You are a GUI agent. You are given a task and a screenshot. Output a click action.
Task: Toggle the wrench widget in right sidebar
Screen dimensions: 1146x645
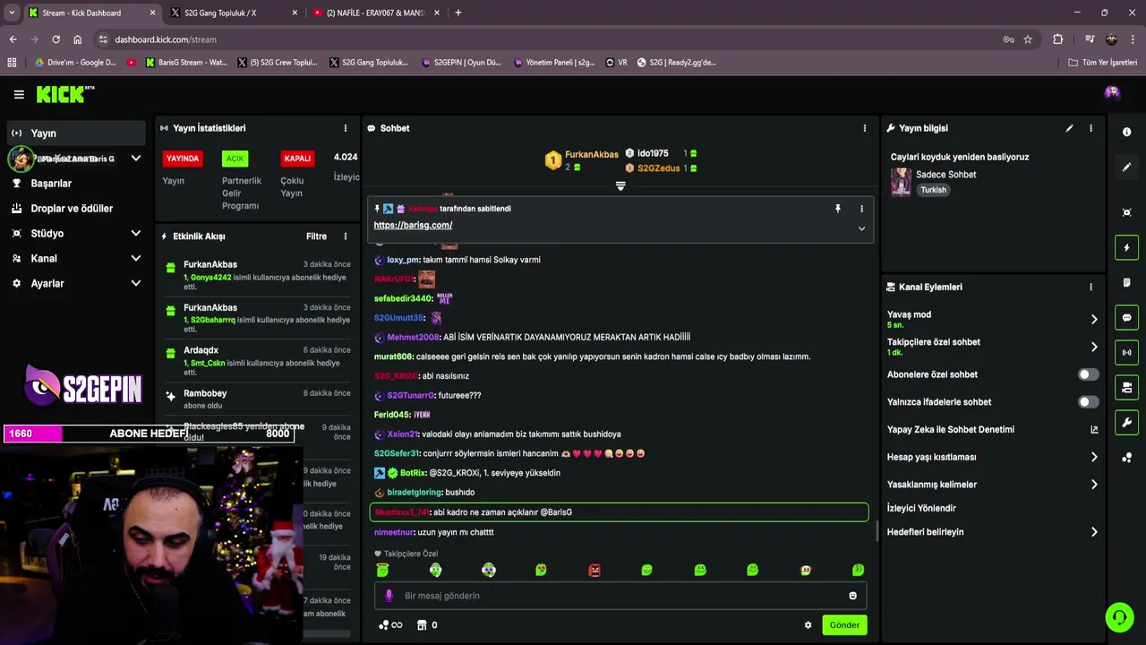pyautogui.click(x=1126, y=422)
